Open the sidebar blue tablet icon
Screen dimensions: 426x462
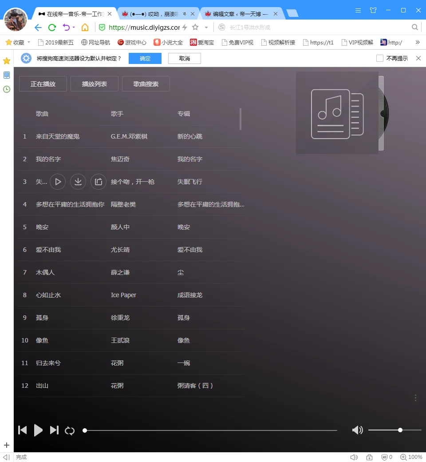tap(7, 75)
